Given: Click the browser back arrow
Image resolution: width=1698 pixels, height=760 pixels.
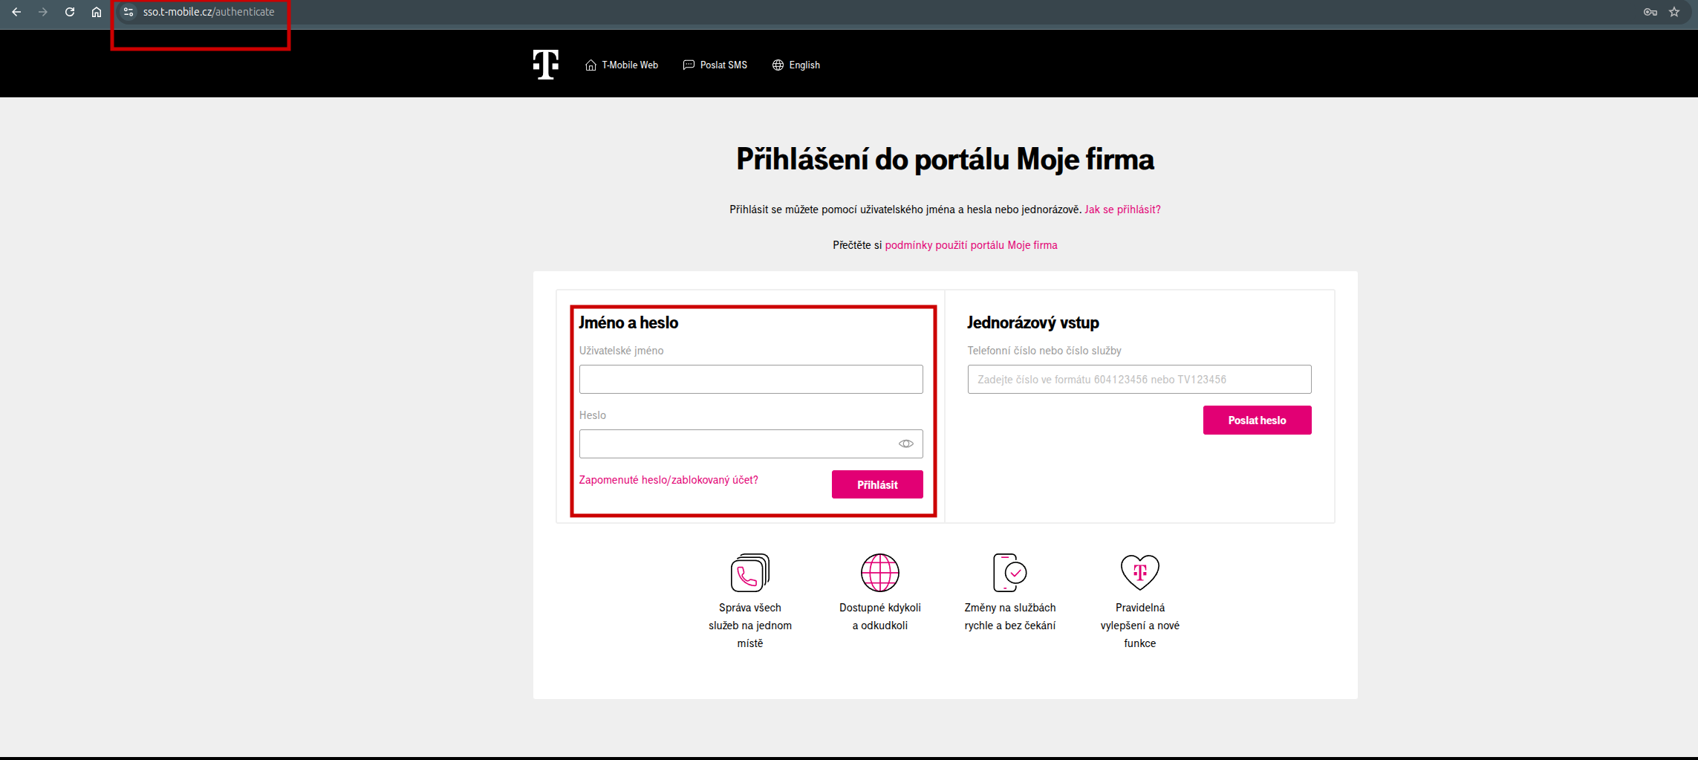Looking at the screenshot, I should 16,12.
